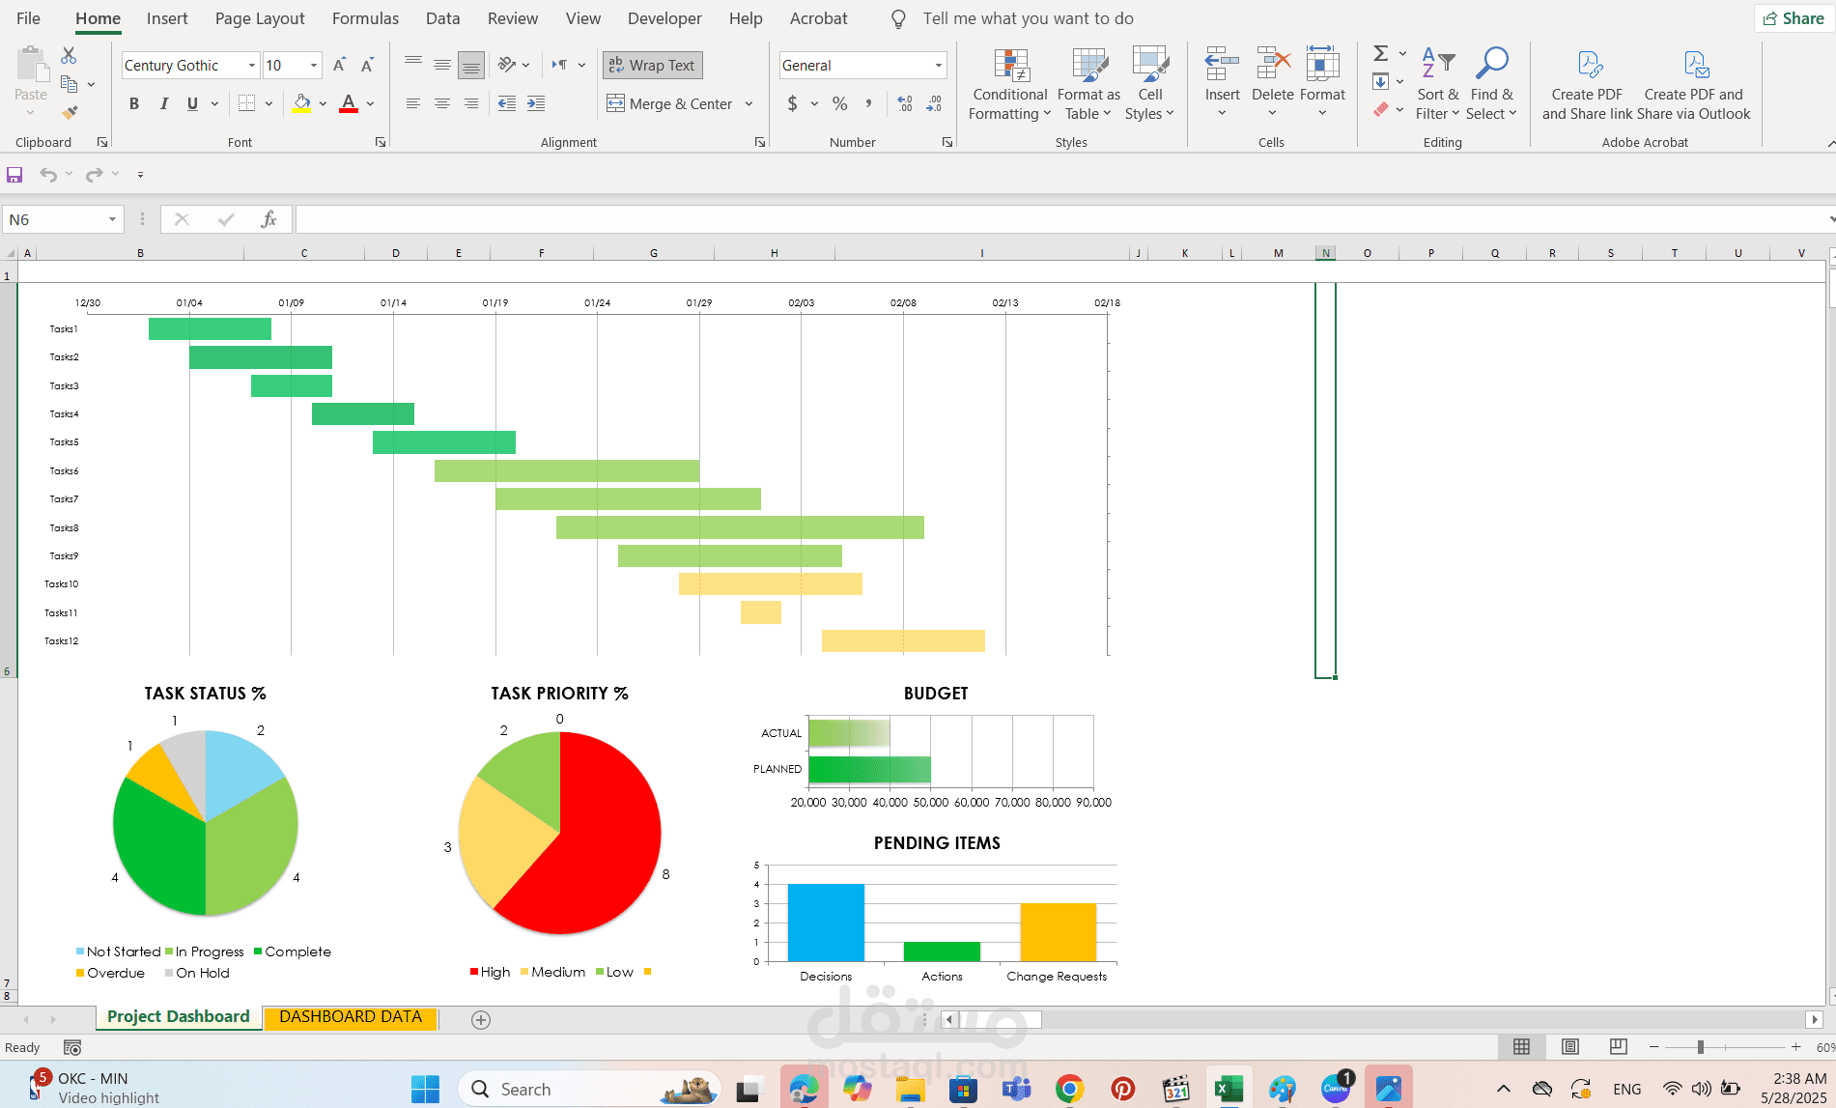Set center horizontal text alignment

tap(441, 103)
